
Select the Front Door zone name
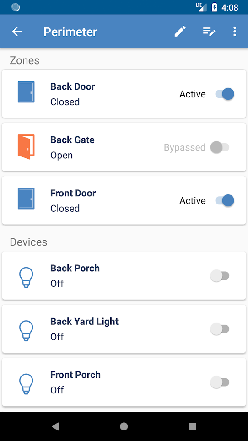(x=73, y=193)
